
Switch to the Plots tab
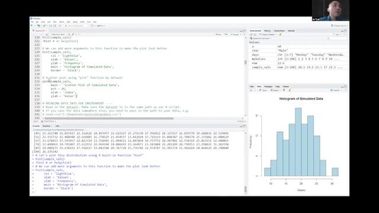tap(259, 86)
